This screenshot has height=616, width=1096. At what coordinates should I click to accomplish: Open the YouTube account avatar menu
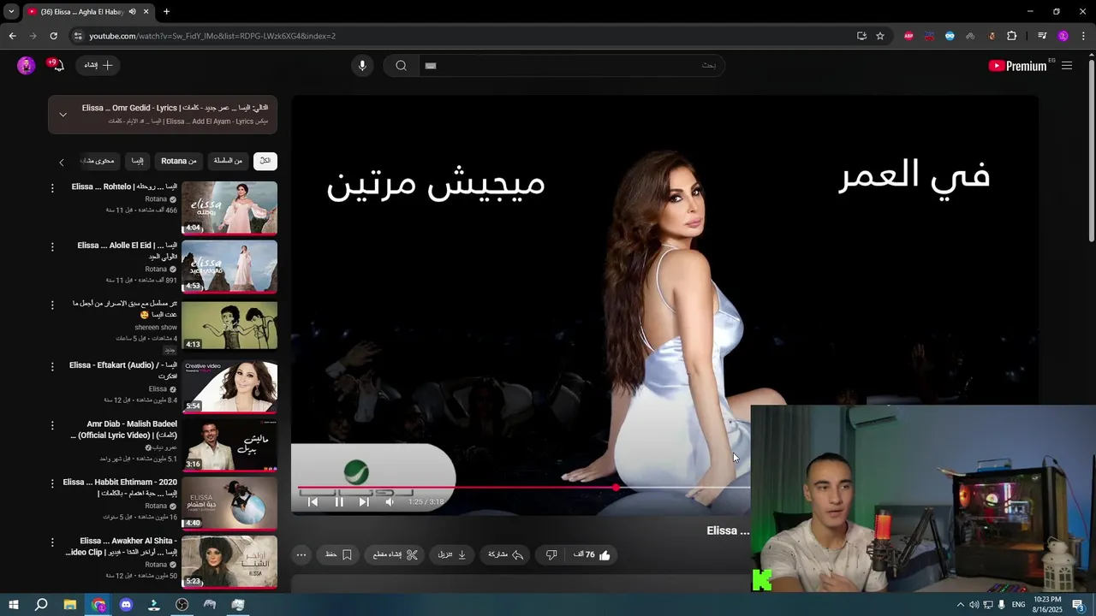click(26, 66)
